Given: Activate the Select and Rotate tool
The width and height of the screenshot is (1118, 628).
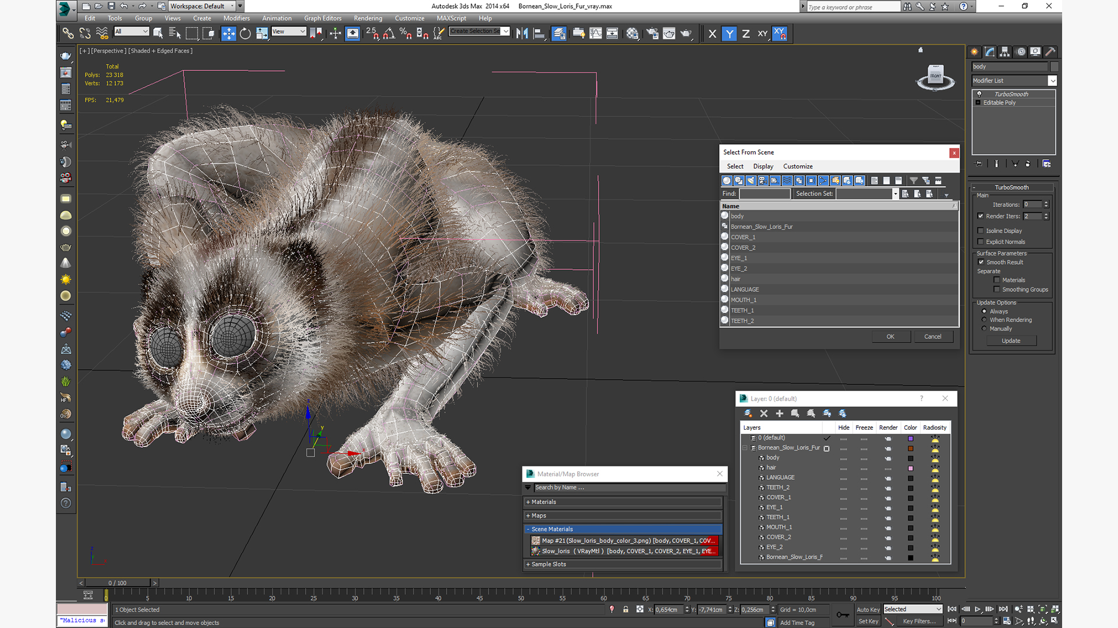Looking at the screenshot, I should pyautogui.click(x=245, y=34).
